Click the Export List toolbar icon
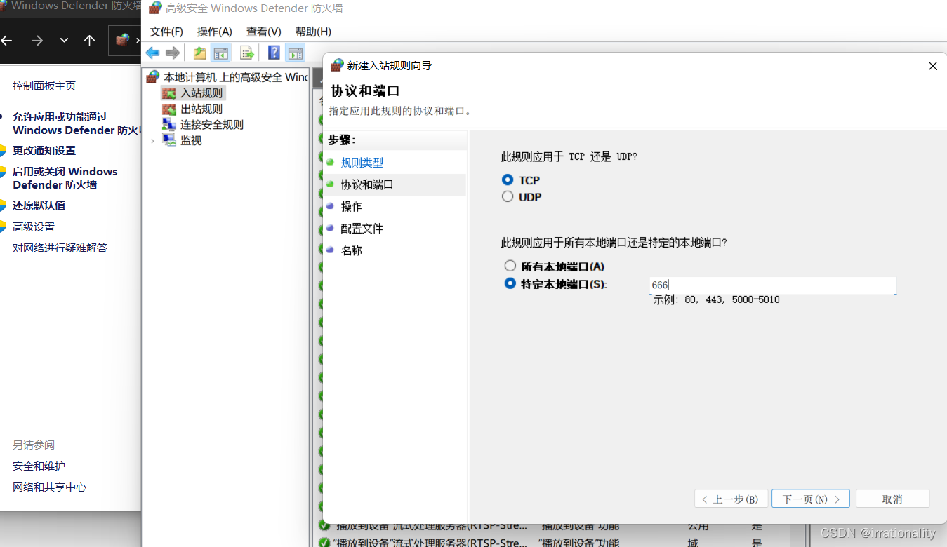Image resolution: width=947 pixels, height=547 pixels. click(x=246, y=52)
